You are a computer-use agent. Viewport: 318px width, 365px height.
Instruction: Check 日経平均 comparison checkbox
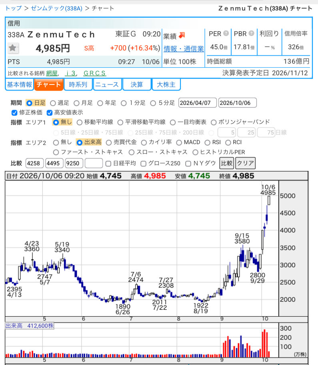[x=108, y=164]
